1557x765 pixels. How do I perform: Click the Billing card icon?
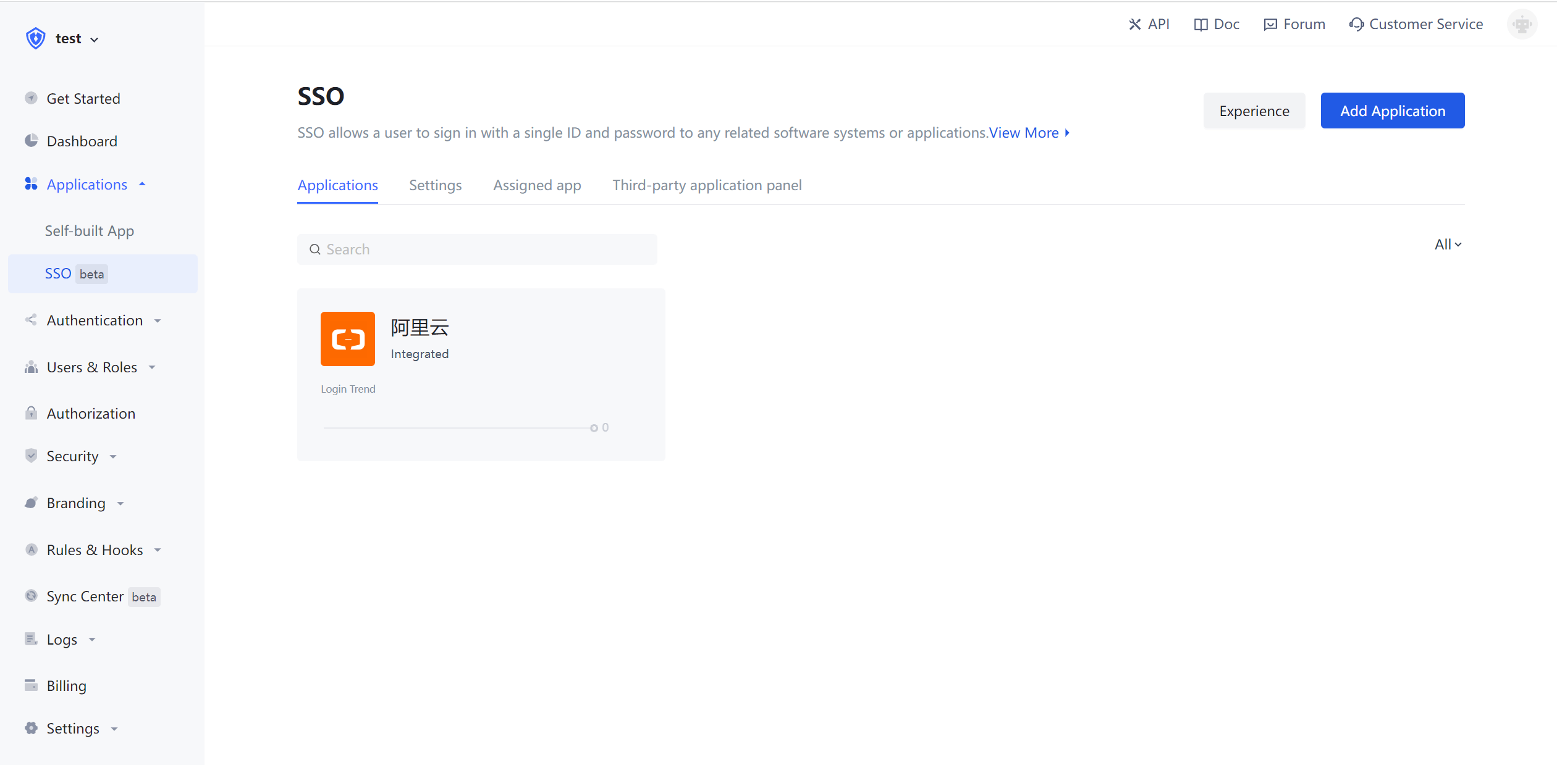click(31, 685)
